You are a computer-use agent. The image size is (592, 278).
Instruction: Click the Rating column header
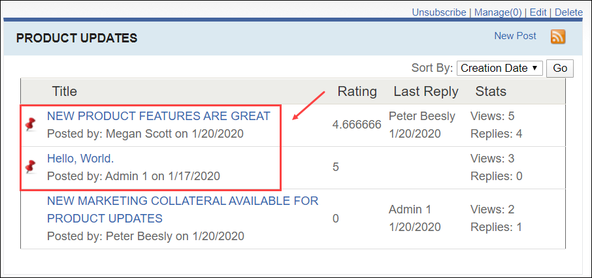[x=357, y=91]
